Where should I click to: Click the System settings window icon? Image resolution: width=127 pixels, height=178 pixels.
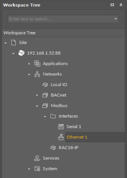(37, 169)
